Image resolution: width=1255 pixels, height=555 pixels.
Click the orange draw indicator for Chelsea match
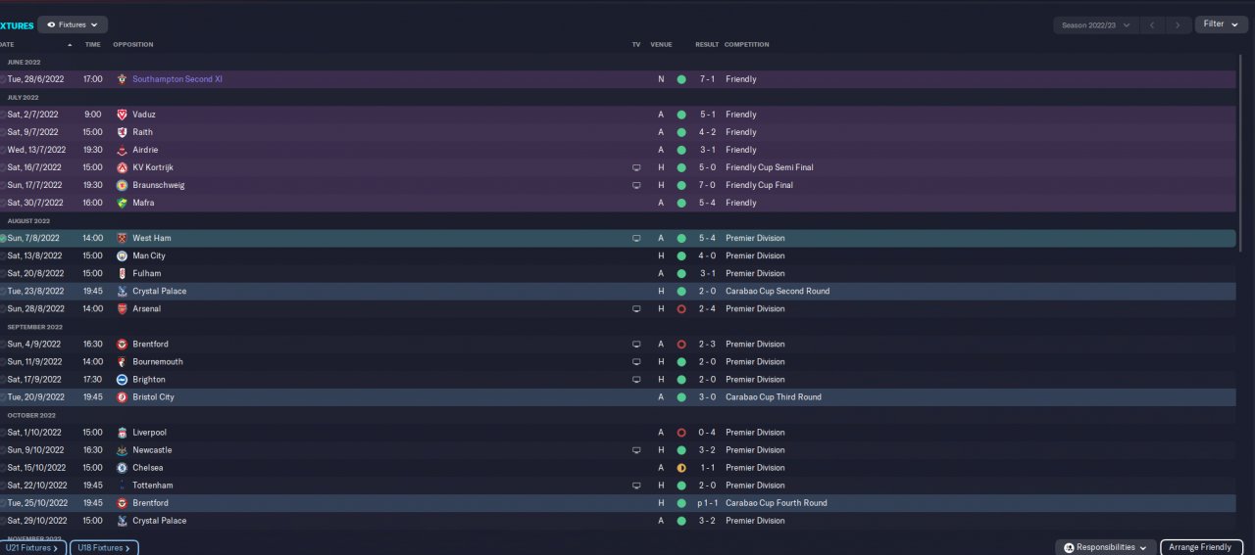[681, 468]
